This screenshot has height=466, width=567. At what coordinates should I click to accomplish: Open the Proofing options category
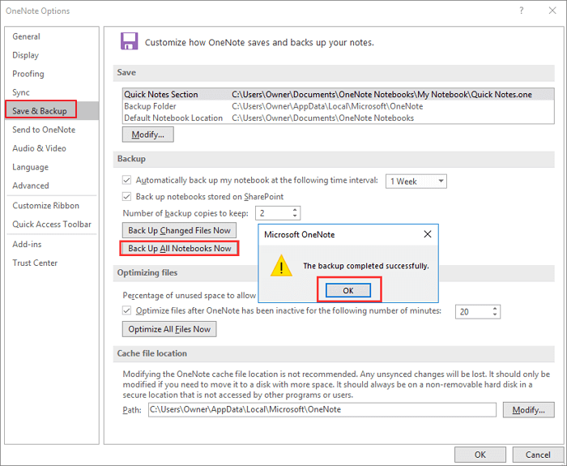[52, 74]
